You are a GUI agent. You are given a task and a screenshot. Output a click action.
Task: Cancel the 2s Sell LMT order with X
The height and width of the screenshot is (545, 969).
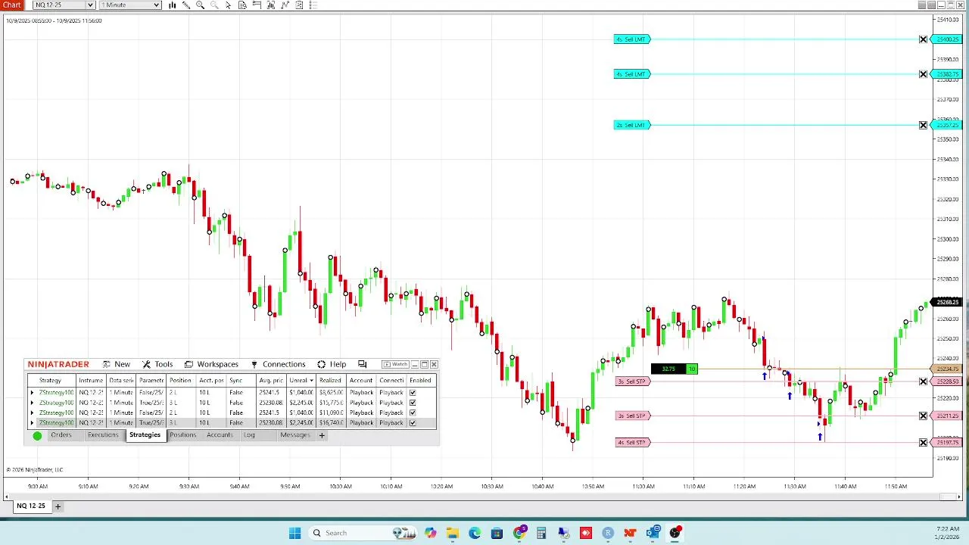coord(923,125)
